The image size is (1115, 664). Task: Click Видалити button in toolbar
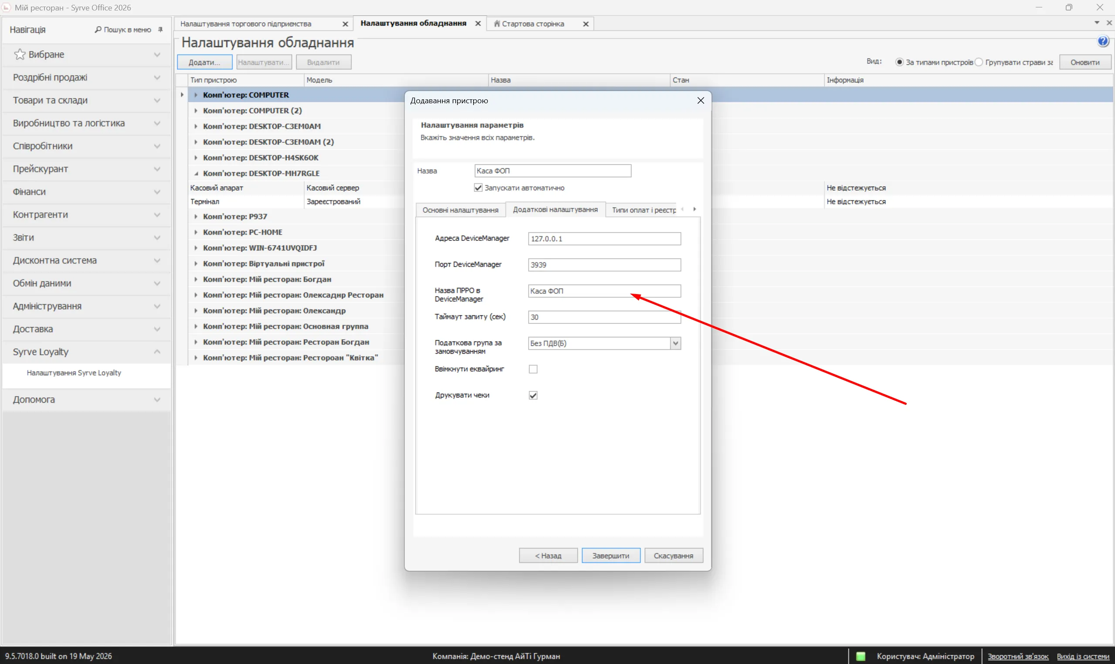(323, 62)
